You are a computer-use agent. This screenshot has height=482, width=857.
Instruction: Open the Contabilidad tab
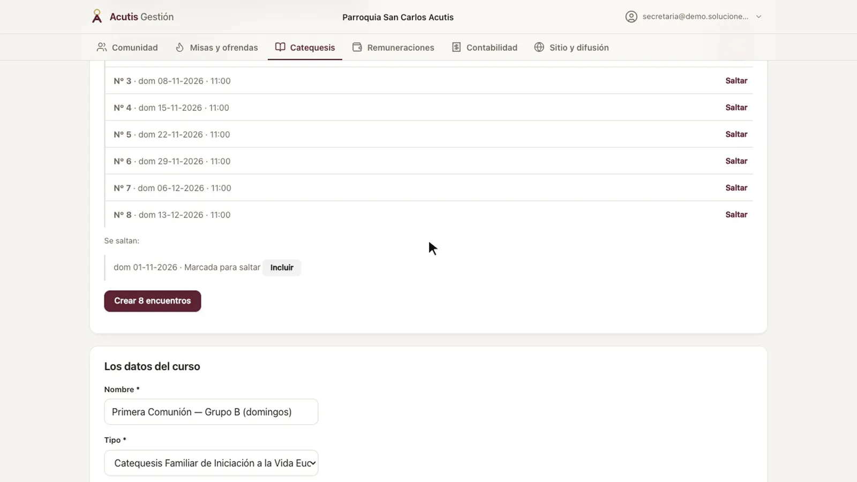pos(485,47)
